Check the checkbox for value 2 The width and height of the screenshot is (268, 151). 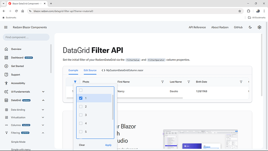(81, 107)
